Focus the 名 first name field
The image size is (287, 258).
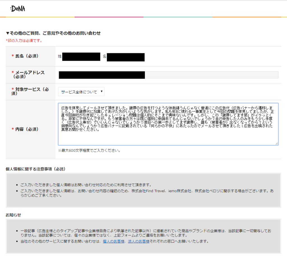point(125,57)
